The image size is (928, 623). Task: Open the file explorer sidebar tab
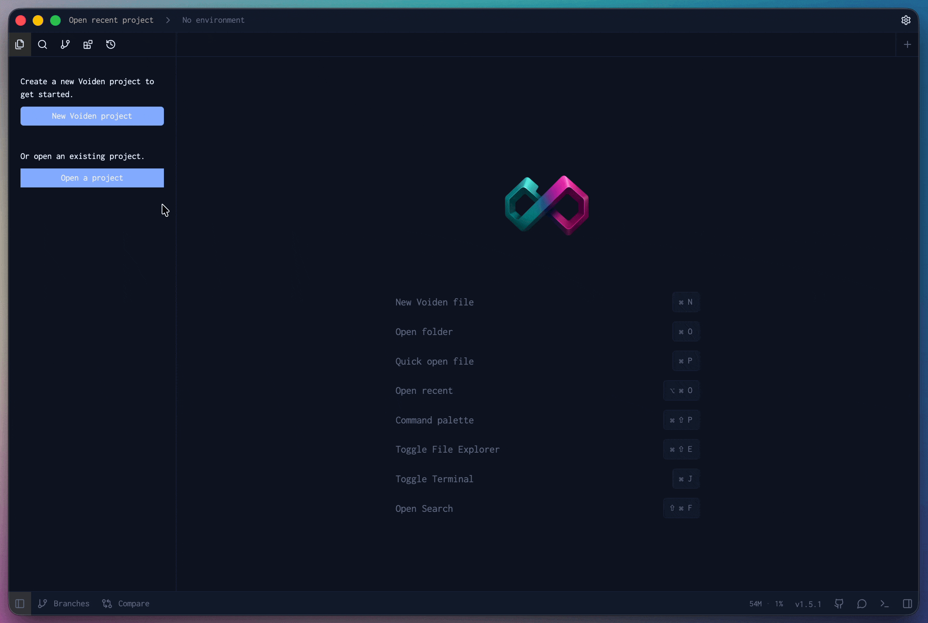(20, 44)
